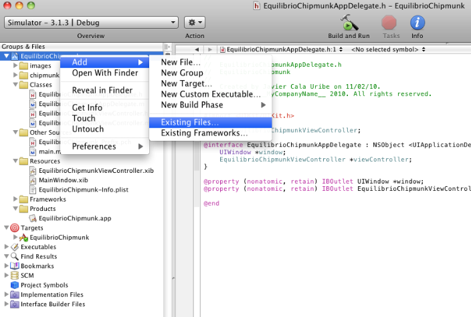The height and width of the screenshot is (317, 471).
Task: Click the SCM database icon
Action: pyautogui.click(x=15, y=276)
